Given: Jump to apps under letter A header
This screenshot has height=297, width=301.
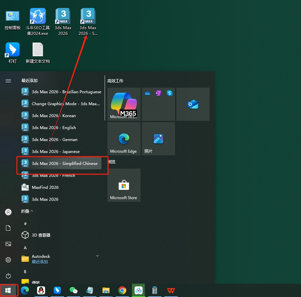Looking at the screenshot, I should [x=25, y=248].
